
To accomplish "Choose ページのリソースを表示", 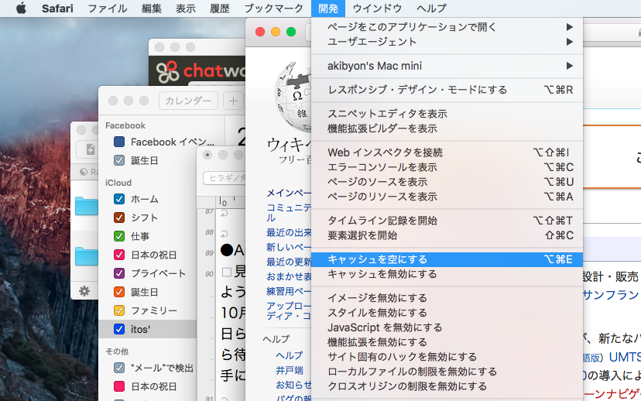I will pyautogui.click(x=447, y=197).
